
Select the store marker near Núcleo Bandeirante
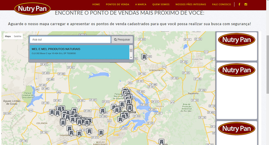pyautogui.click(x=101, y=133)
